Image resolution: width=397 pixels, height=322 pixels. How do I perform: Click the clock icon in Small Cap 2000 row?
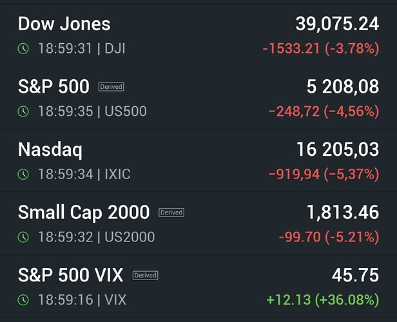[x=23, y=237]
